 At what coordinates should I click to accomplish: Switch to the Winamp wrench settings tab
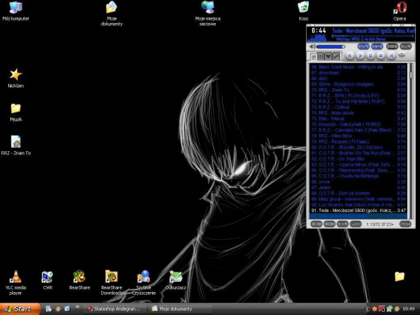pyautogui.click(x=337, y=56)
